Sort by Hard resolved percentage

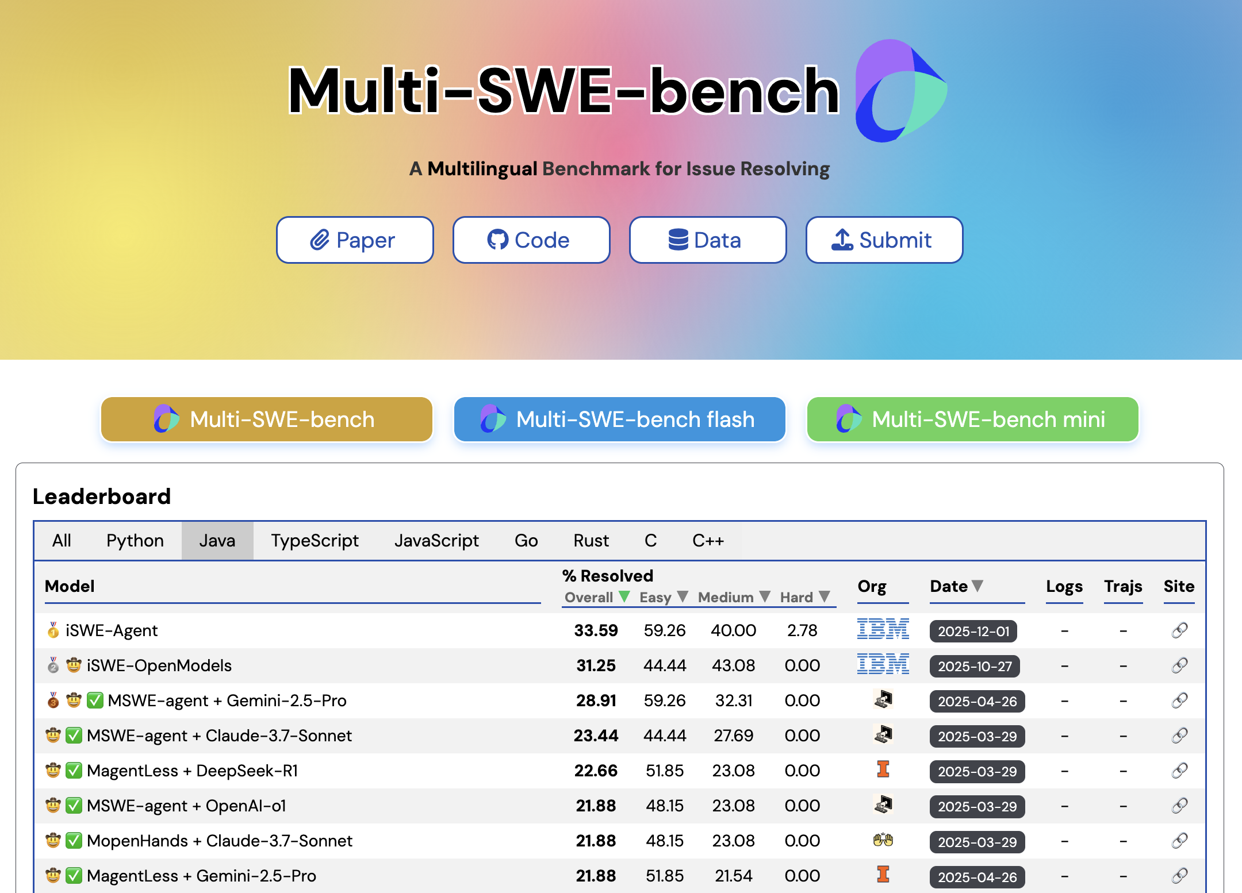pyautogui.click(x=825, y=596)
